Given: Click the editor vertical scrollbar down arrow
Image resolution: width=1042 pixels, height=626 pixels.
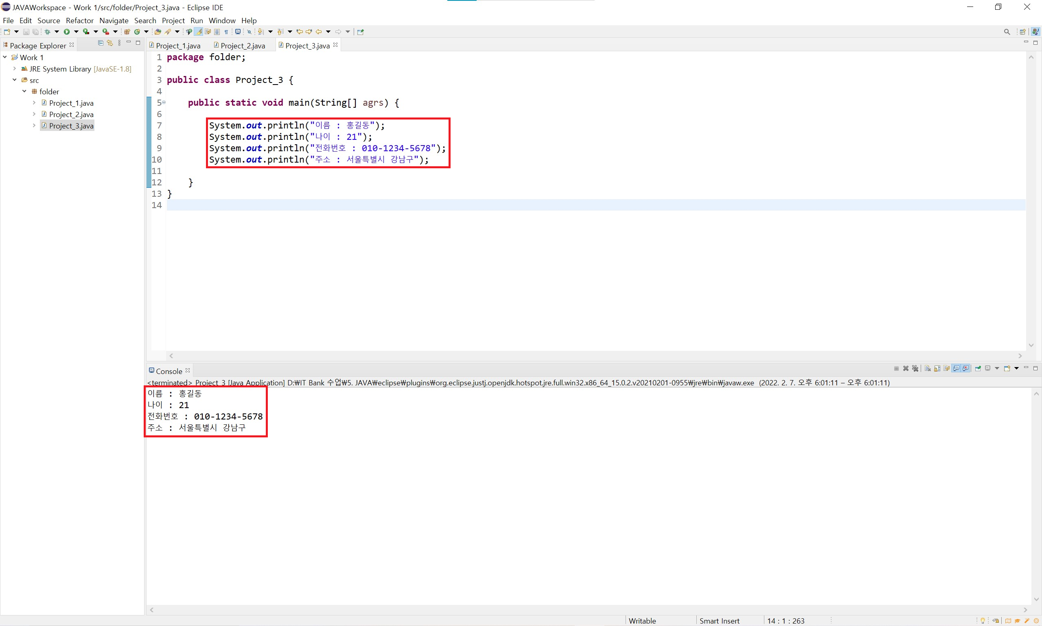Looking at the screenshot, I should point(1031,345).
